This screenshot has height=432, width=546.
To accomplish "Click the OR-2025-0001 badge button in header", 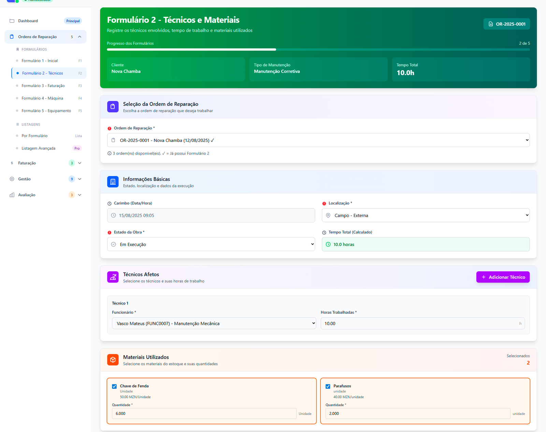I will [x=506, y=24].
